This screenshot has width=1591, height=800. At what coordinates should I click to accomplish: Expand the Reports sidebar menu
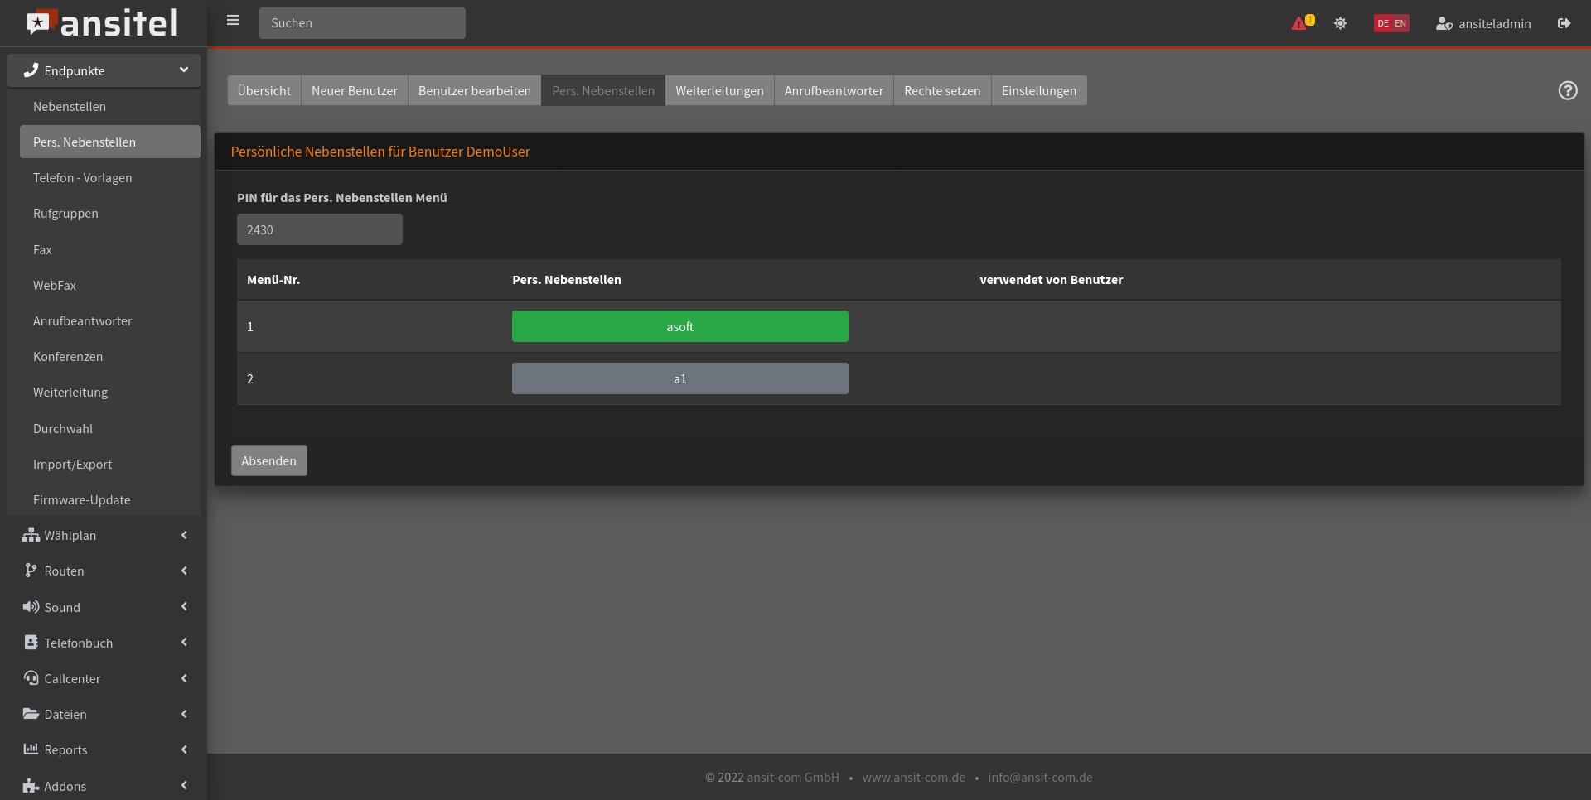pos(104,749)
